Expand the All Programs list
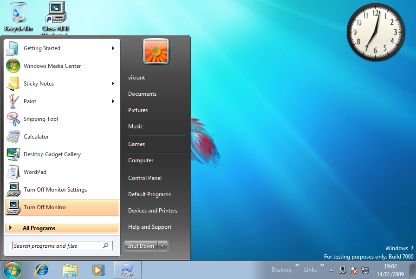The image size is (416, 279). click(x=62, y=228)
